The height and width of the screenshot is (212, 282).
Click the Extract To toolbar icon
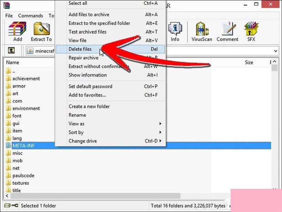(x=42, y=29)
